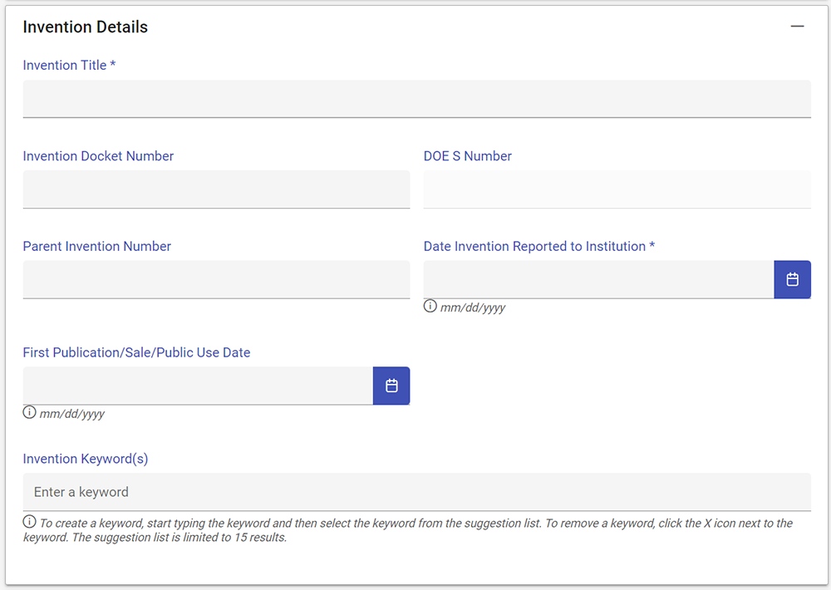
Task: Select the DOE S Number field
Action: point(617,189)
